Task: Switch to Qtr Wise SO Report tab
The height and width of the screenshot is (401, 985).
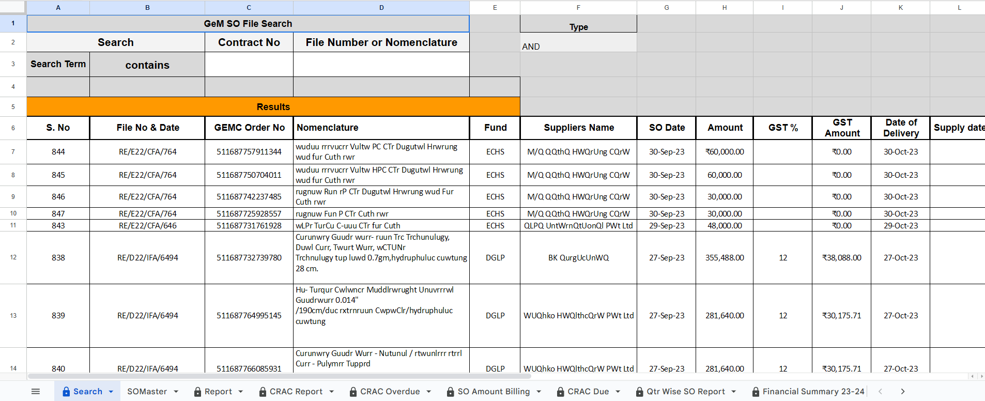Action: pyautogui.click(x=686, y=392)
